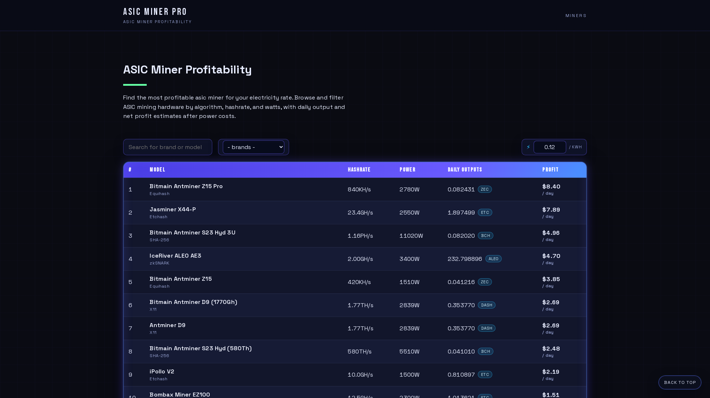Open the Bitmain Antminer Z15 Pro model link

click(x=186, y=186)
